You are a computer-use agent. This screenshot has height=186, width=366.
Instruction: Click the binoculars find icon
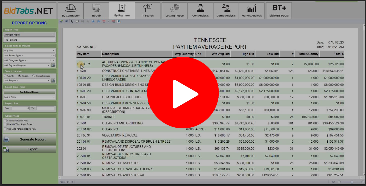tap(66, 21)
